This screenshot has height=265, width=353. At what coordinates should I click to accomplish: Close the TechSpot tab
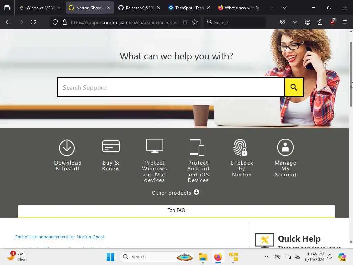click(208, 8)
